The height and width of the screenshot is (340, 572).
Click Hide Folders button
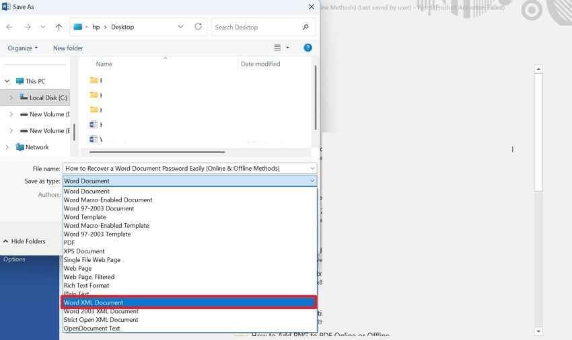(x=24, y=241)
